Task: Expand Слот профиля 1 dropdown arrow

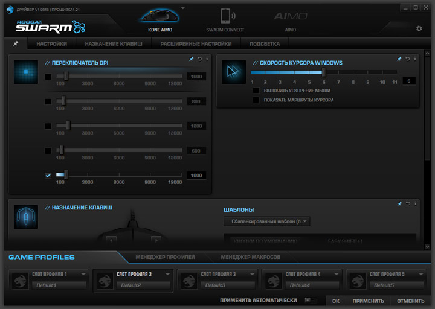Action: pos(83,274)
